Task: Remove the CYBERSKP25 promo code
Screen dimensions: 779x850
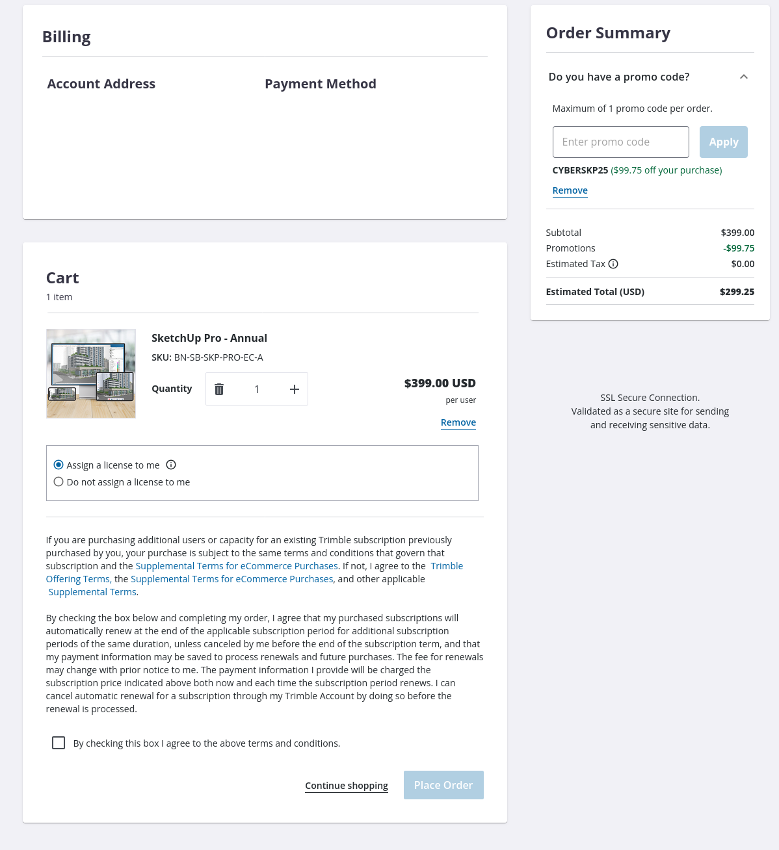Action: click(x=570, y=190)
